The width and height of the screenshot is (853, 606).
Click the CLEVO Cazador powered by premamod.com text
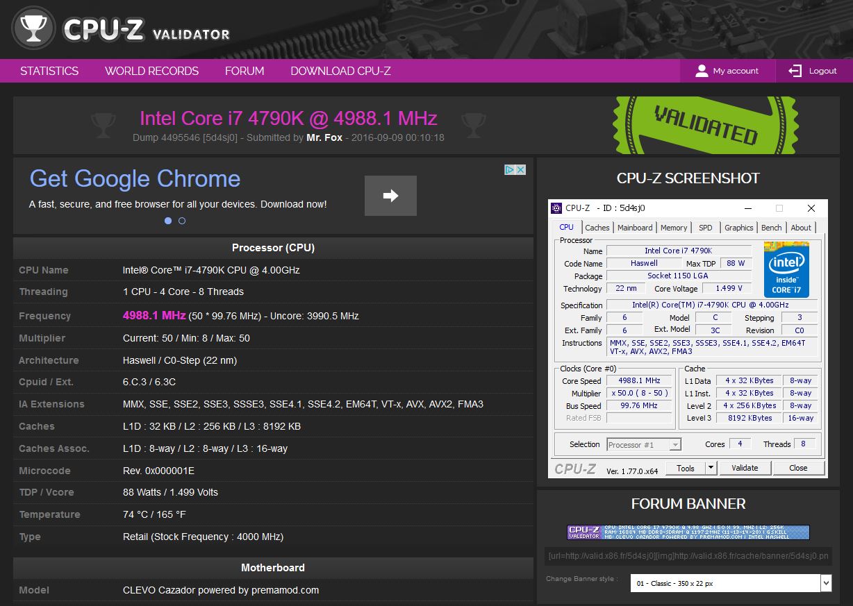(221, 590)
